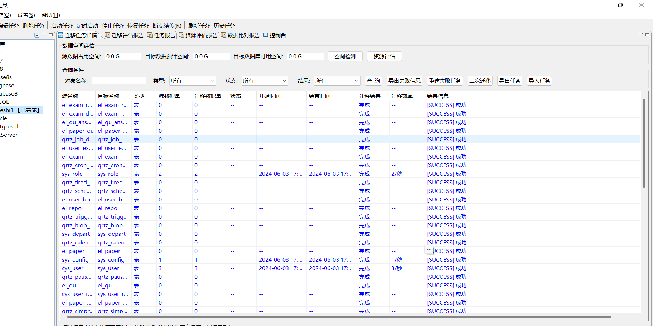Sort by the 源数据量 column header
This screenshot has height=326, width=653.
[174, 96]
